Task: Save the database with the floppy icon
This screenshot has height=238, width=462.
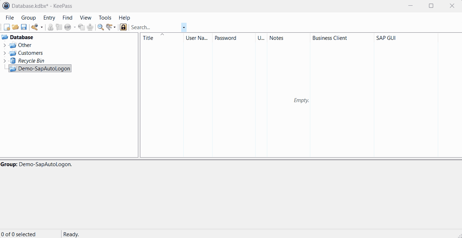Action: pyautogui.click(x=24, y=27)
